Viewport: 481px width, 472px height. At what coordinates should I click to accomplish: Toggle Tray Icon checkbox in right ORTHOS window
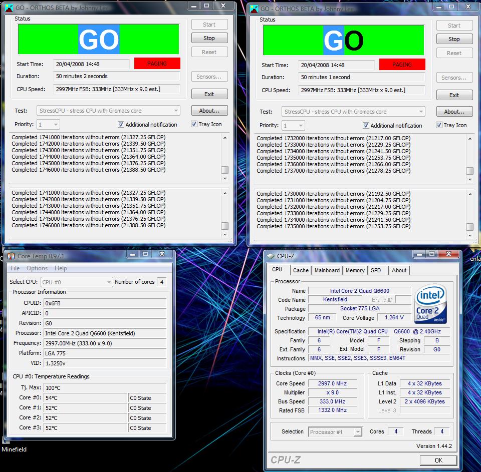point(439,125)
